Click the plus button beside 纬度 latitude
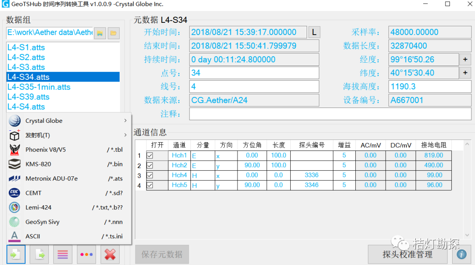This screenshot has width=475, height=265. pyautogui.click(x=465, y=73)
